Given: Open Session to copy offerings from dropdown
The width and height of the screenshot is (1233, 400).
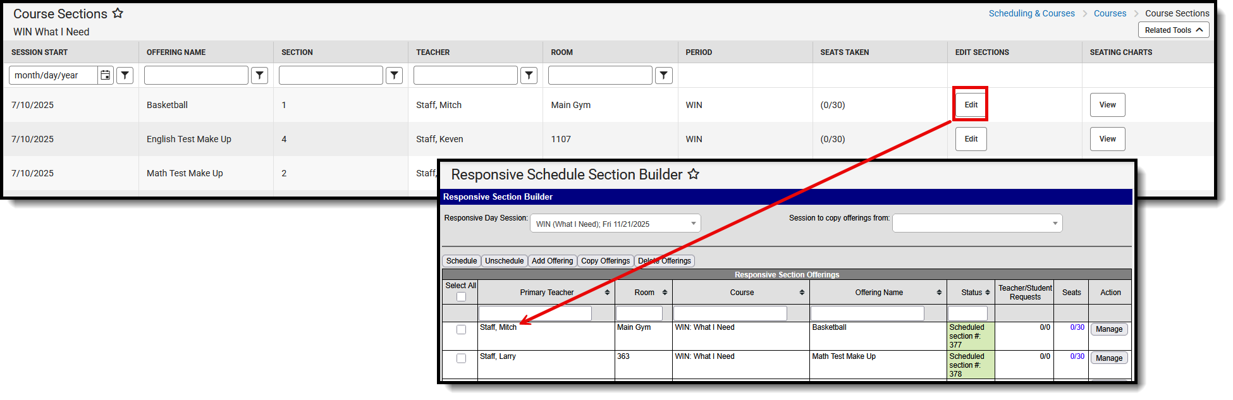Looking at the screenshot, I should [x=977, y=223].
